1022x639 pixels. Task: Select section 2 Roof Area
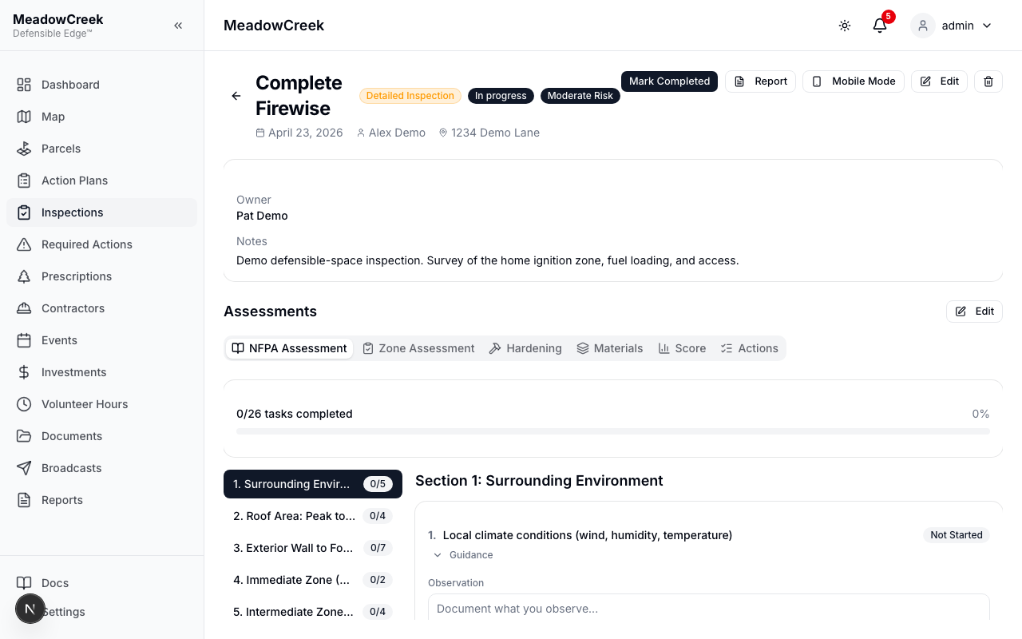pos(313,516)
